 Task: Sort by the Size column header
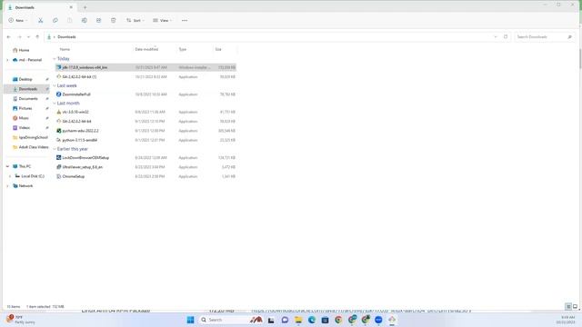[x=218, y=49]
